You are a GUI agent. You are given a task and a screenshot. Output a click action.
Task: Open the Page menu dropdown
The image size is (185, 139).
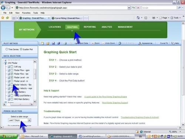169,18
